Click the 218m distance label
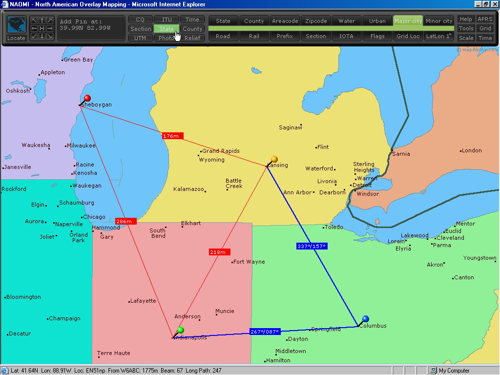The image size is (500, 375). [x=219, y=252]
